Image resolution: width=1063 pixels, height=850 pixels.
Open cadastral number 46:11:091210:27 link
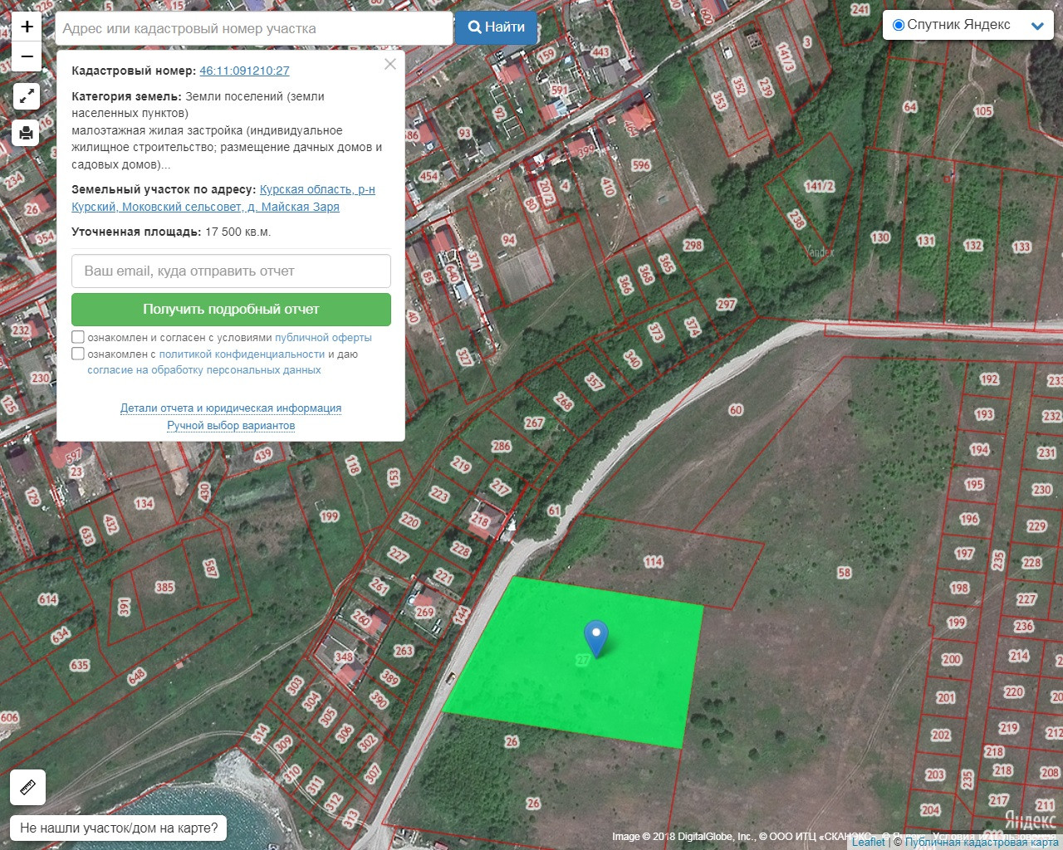244,71
